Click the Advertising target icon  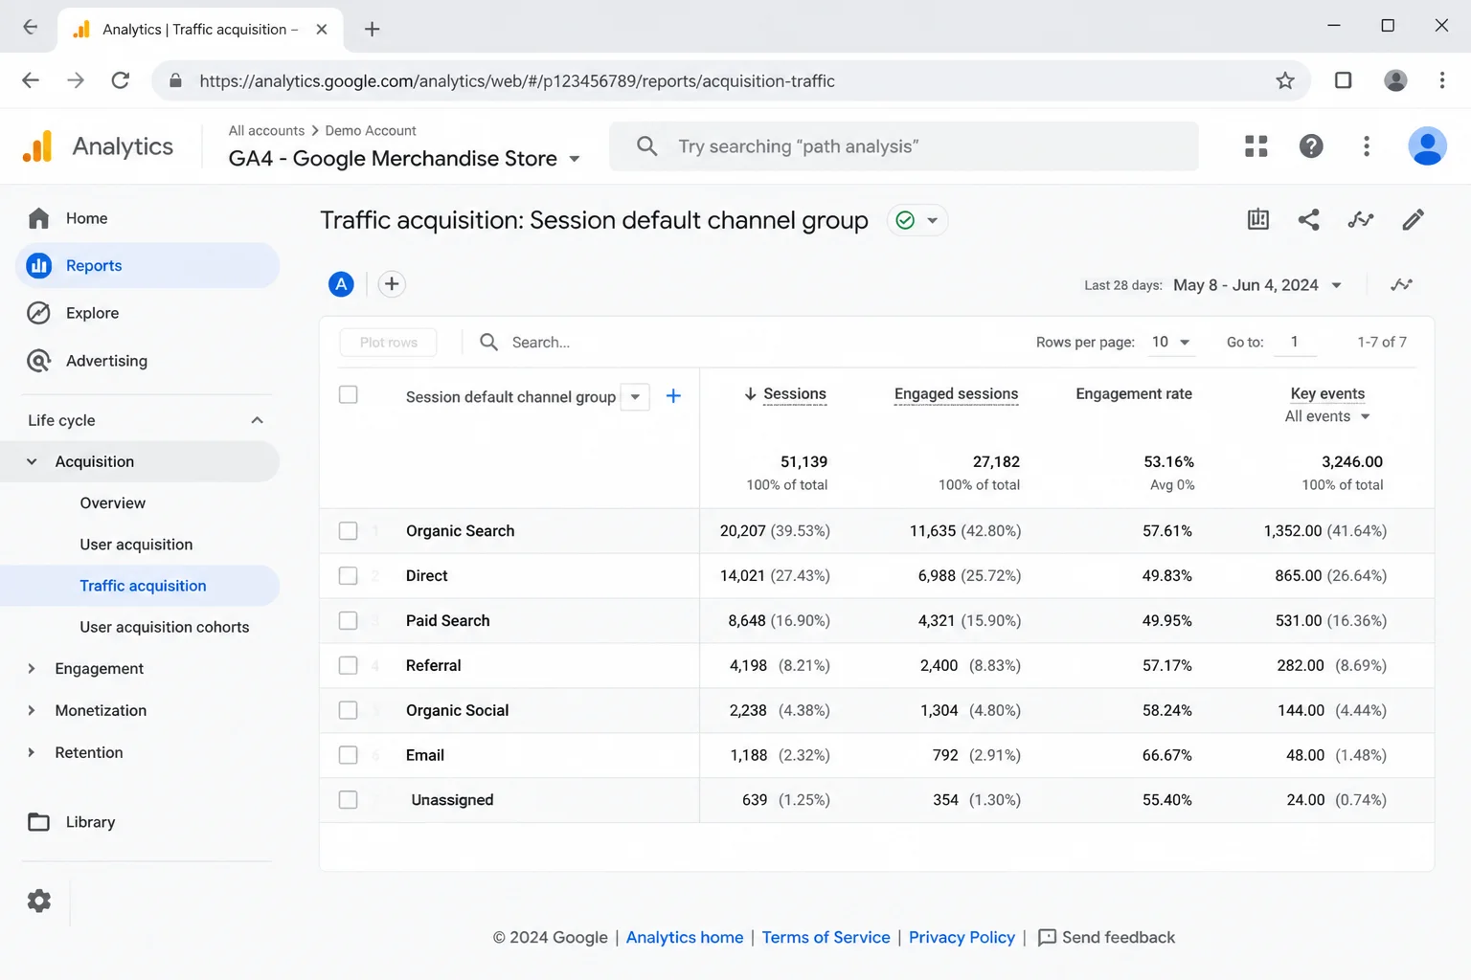[38, 361]
